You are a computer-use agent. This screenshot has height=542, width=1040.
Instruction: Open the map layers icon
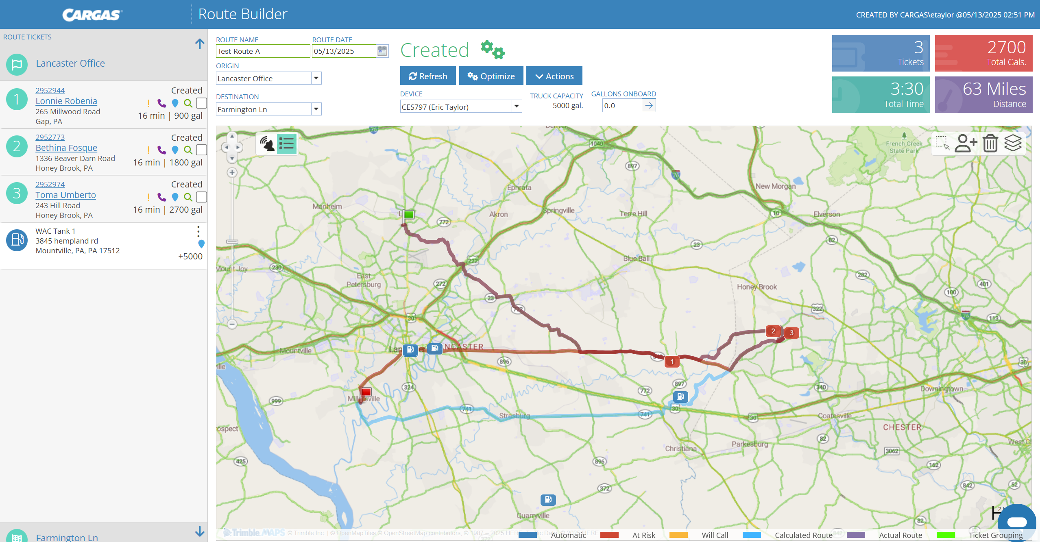pos(1013,143)
